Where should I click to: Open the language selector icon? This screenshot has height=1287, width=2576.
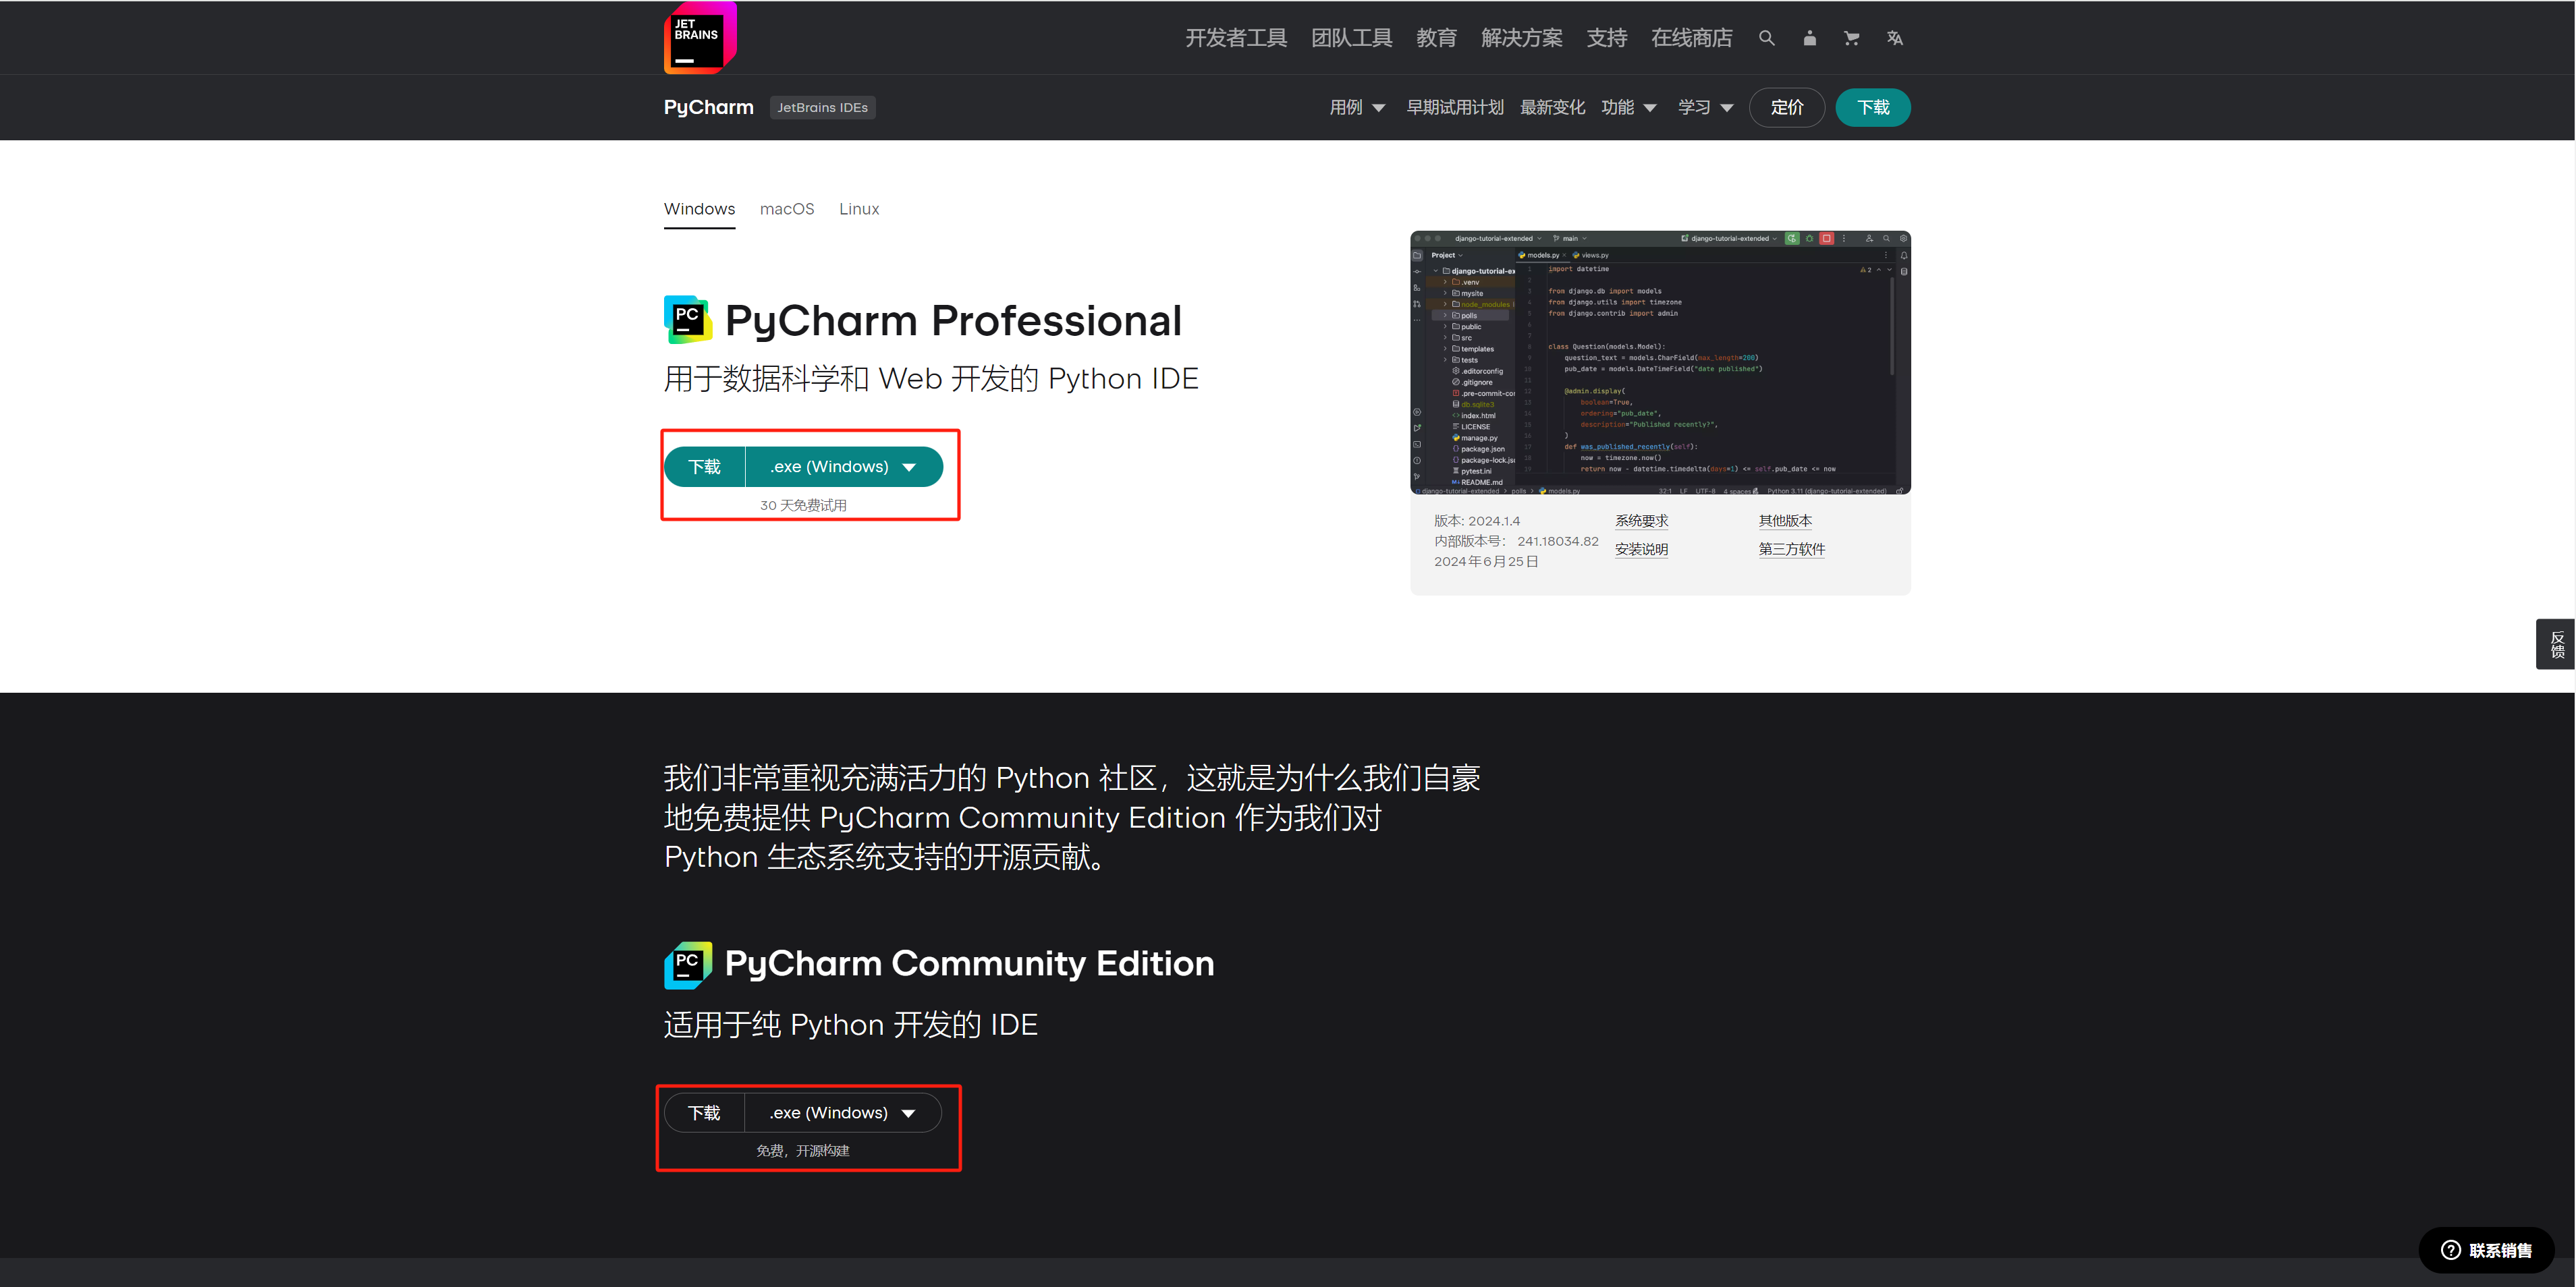pyautogui.click(x=1894, y=38)
